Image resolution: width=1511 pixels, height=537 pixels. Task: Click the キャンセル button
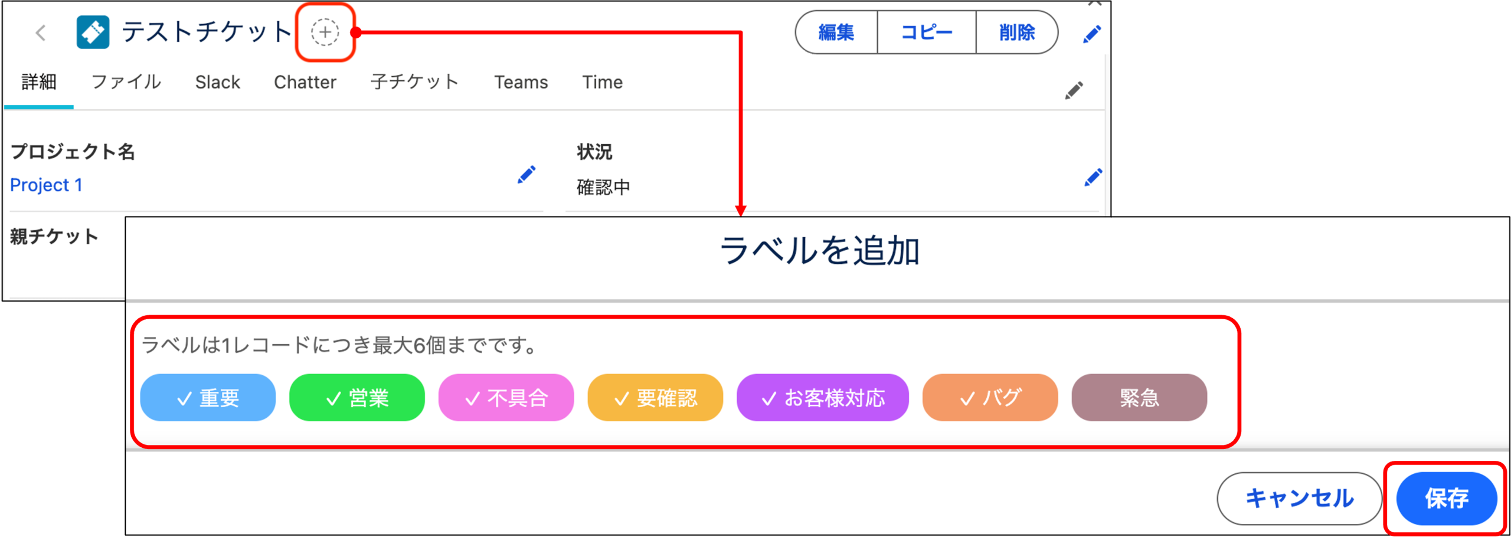tap(1299, 499)
